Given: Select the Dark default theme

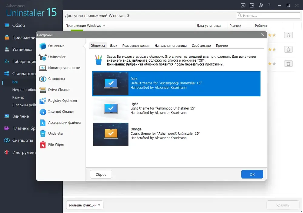Looking at the screenshot, I should 111,83.
